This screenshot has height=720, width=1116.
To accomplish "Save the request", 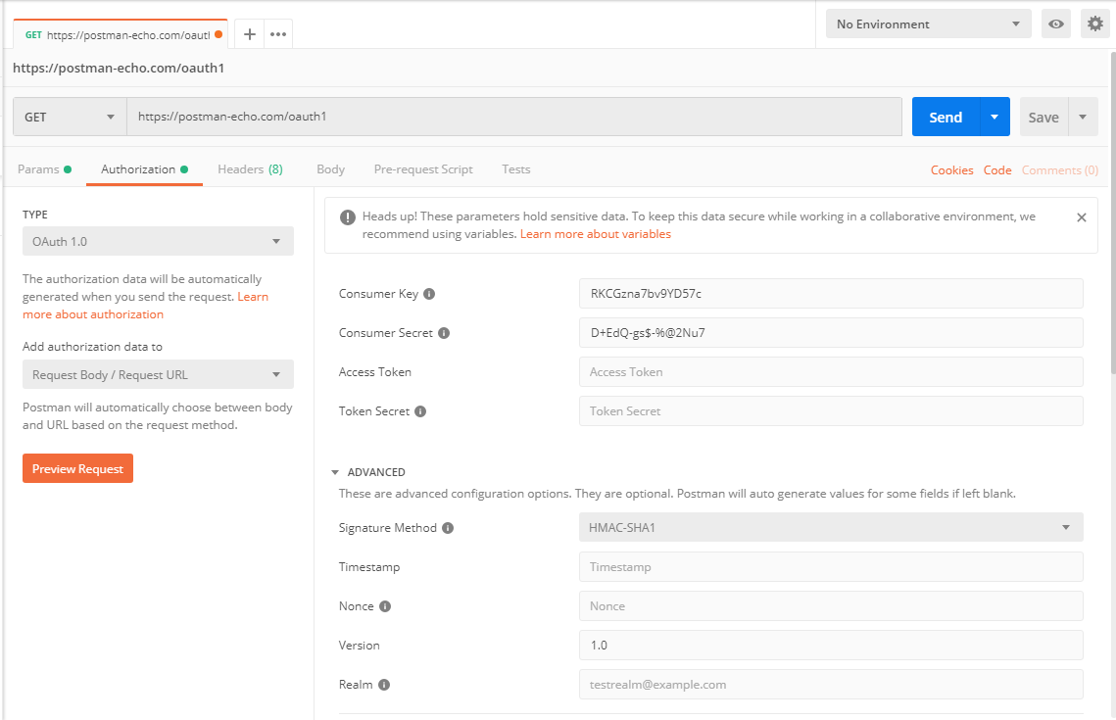I will 1043,117.
